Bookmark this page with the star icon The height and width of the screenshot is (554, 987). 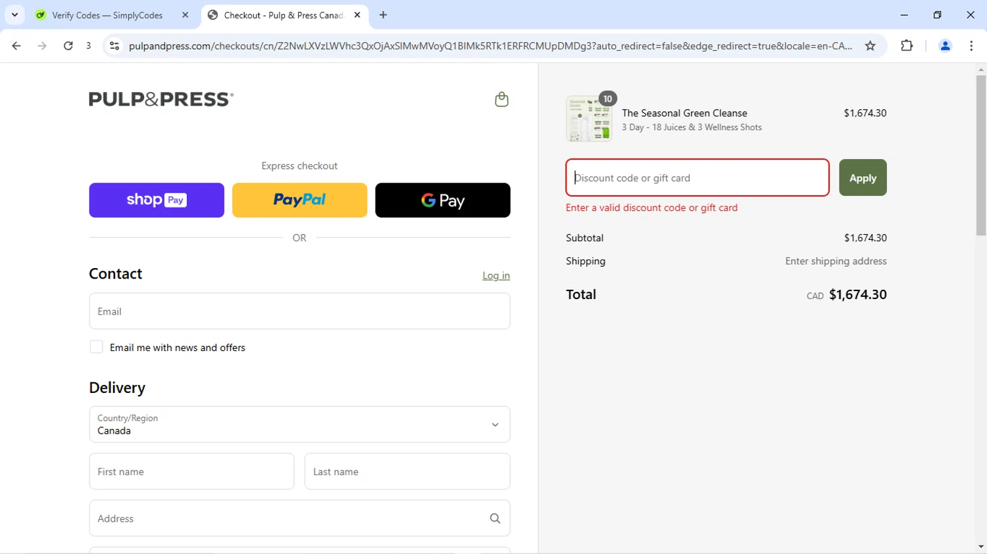coord(871,45)
